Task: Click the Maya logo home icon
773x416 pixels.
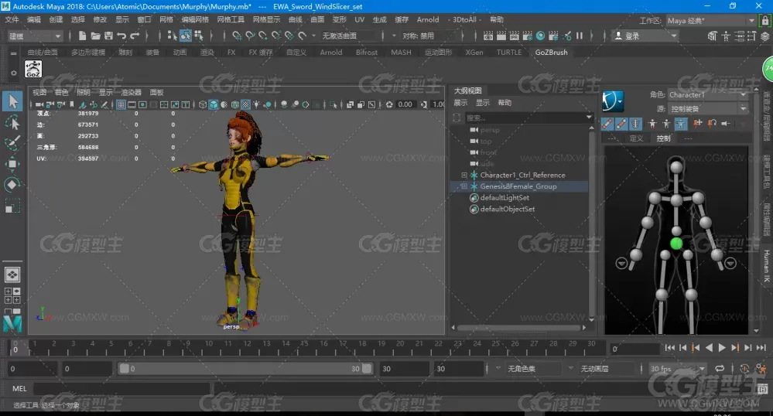Action: [x=12, y=323]
